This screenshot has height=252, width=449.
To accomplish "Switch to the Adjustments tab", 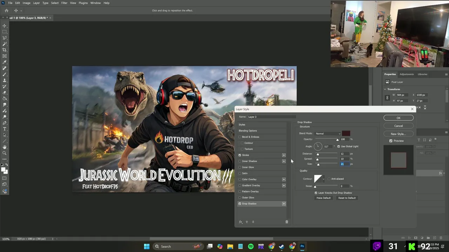I will tap(407, 74).
